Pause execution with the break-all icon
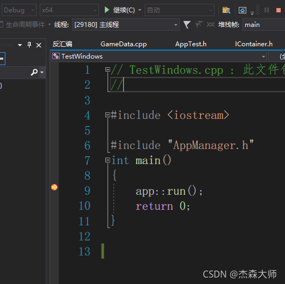Screen dimensions: 285x284 [x=267, y=10]
